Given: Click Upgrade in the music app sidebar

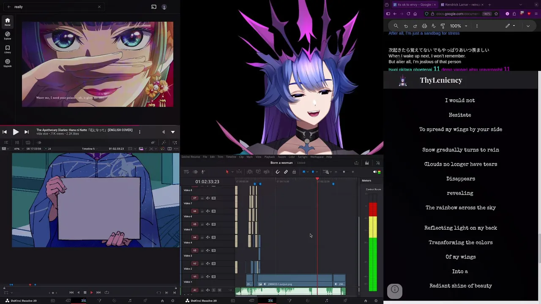Looking at the screenshot, I should point(7,63).
